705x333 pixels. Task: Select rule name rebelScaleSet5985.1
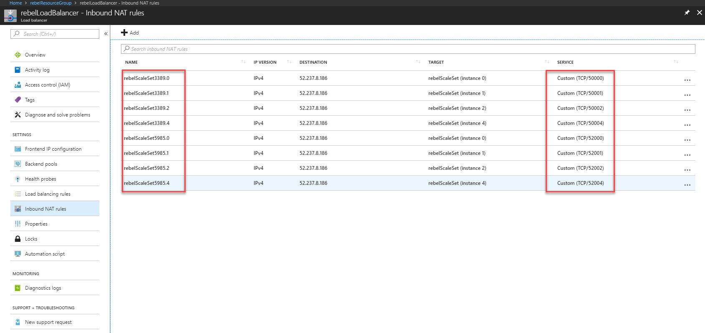[146, 153]
